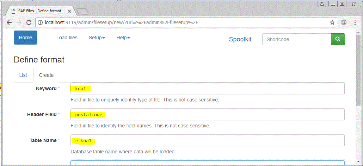The height and width of the screenshot is (166, 363).
Task: Open the ABP extension icon
Action: point(344,22)
